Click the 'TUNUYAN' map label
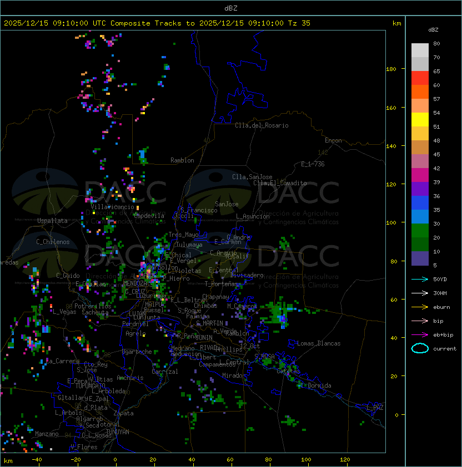This screenshot has width=462, height=467. click(x=118, y=432)
